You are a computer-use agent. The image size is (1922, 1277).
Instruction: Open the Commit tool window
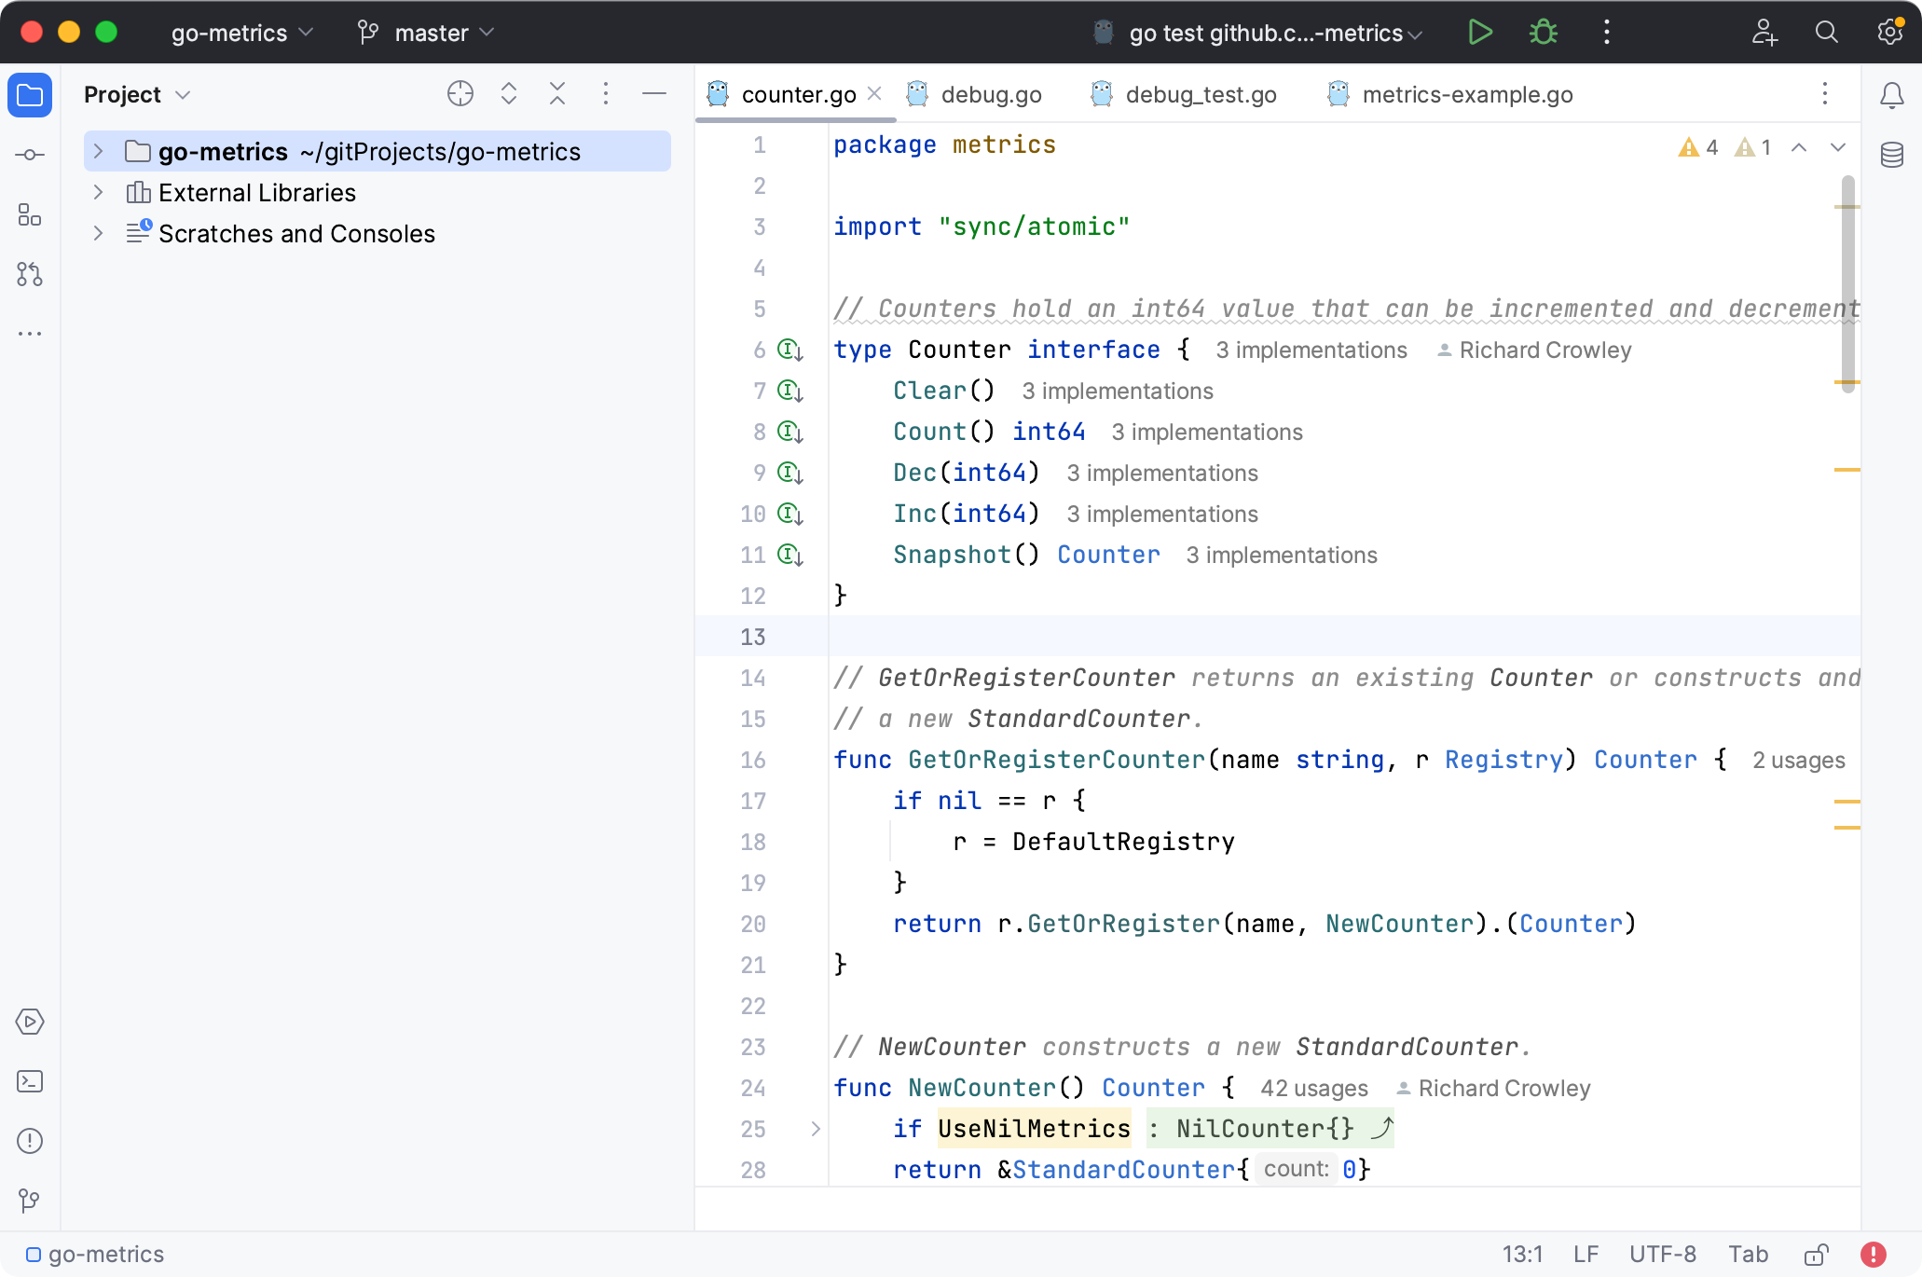[30, 155]
